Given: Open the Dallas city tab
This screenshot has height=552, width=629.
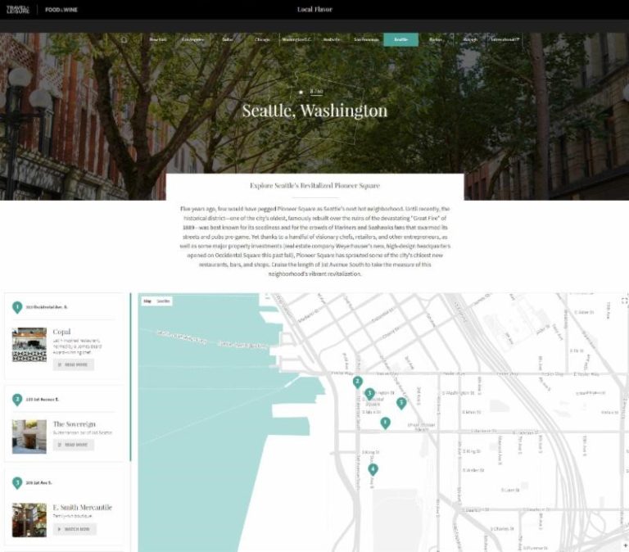Looking at the screenshot, I should (x=228, y=39).
